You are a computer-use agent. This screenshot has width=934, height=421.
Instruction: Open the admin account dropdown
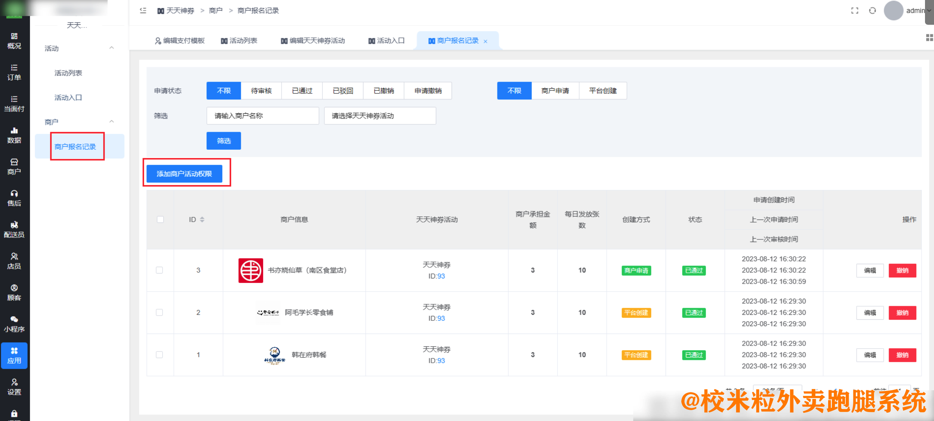[916, 11]
